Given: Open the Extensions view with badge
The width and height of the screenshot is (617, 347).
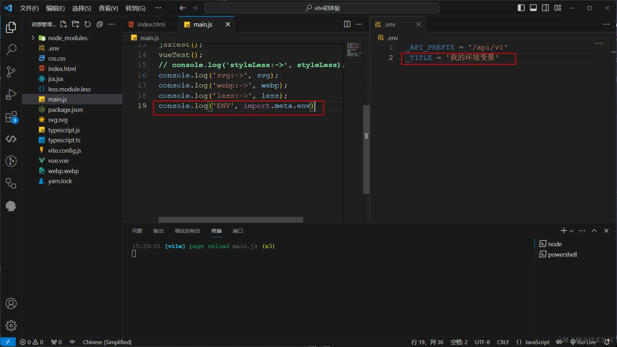Looking at the screenshot, I should point(11,117).
